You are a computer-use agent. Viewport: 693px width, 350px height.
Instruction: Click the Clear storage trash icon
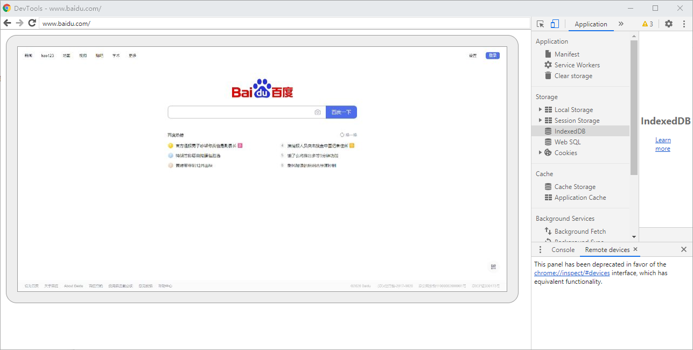click(x=548, y=75)
